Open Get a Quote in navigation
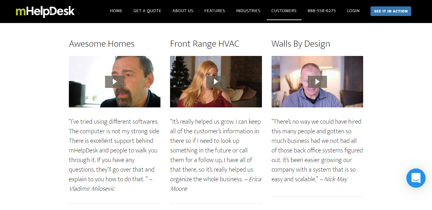The width and height of the screenshot is (432, 210). tap(147, 11)
